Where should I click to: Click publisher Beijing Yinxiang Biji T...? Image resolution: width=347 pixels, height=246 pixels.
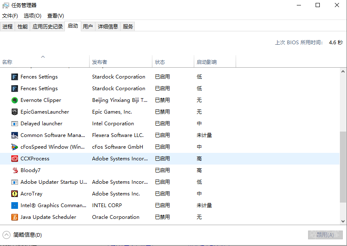point(120,100)
